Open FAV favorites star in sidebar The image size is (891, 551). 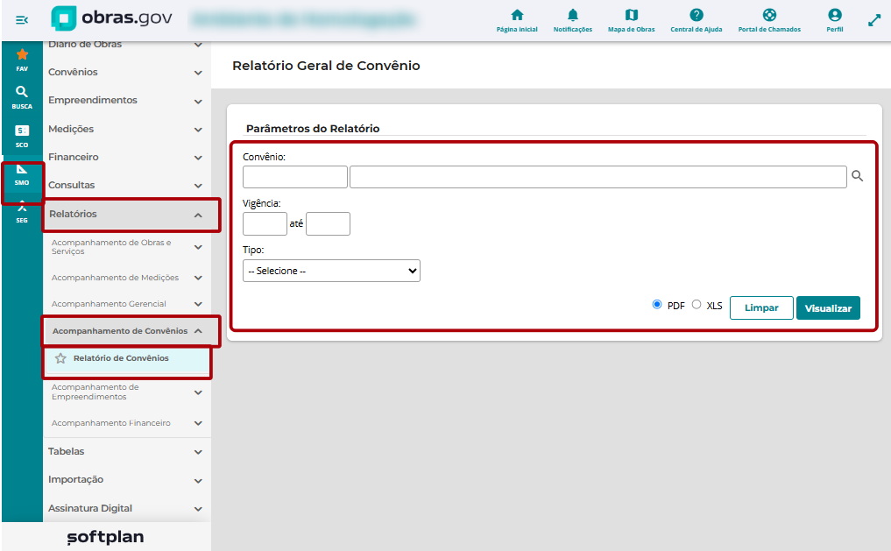pyautogui.click(x=22, y=60)
